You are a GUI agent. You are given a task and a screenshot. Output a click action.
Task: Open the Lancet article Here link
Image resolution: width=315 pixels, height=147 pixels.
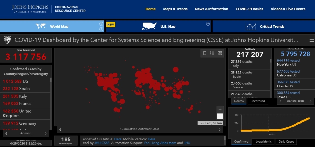pyautogui.click(x=118, y=139)
